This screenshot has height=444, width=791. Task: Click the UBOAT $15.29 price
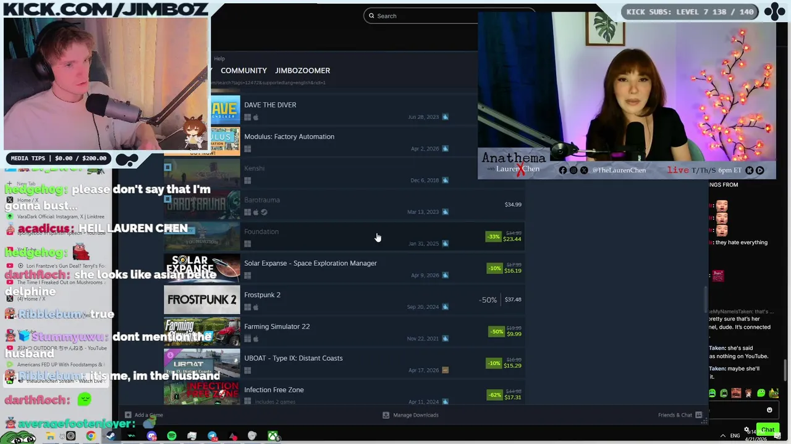point(513,366)
